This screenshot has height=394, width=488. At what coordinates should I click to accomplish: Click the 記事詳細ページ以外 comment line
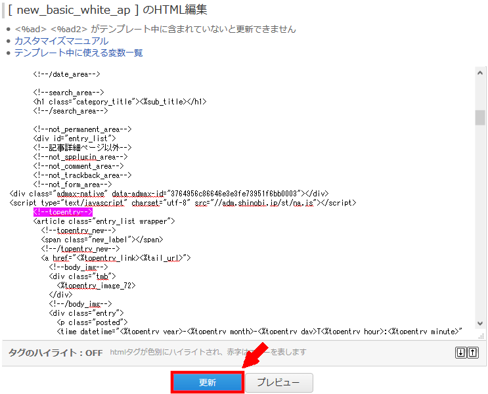point(82,148)
